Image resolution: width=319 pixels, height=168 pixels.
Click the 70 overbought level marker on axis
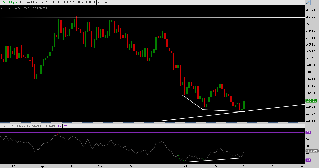308,132
